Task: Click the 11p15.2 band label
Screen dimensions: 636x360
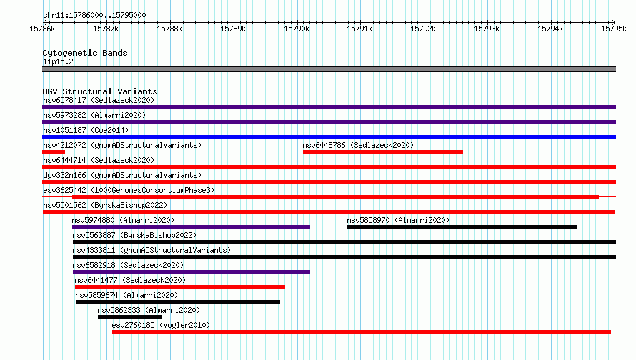Action: (x=58, y=61)
